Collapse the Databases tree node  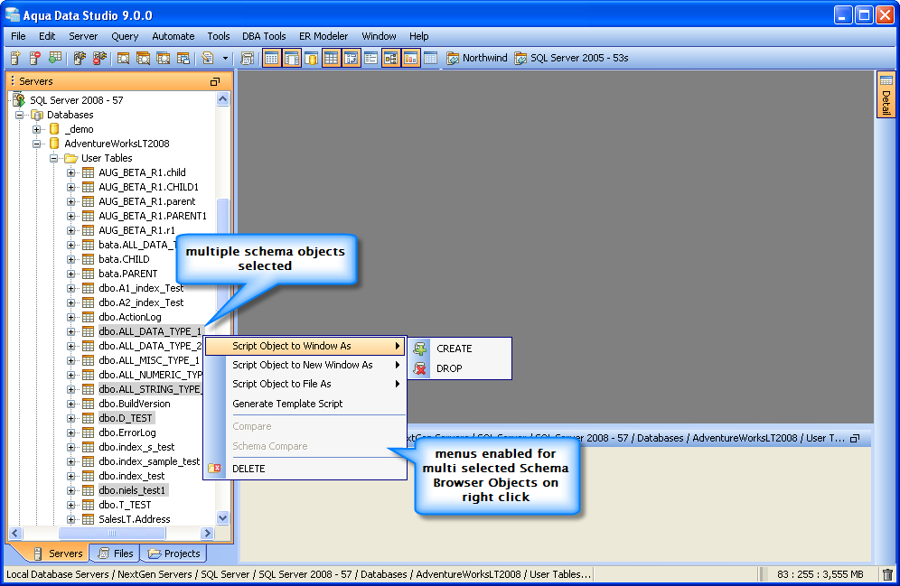point(20,115)
